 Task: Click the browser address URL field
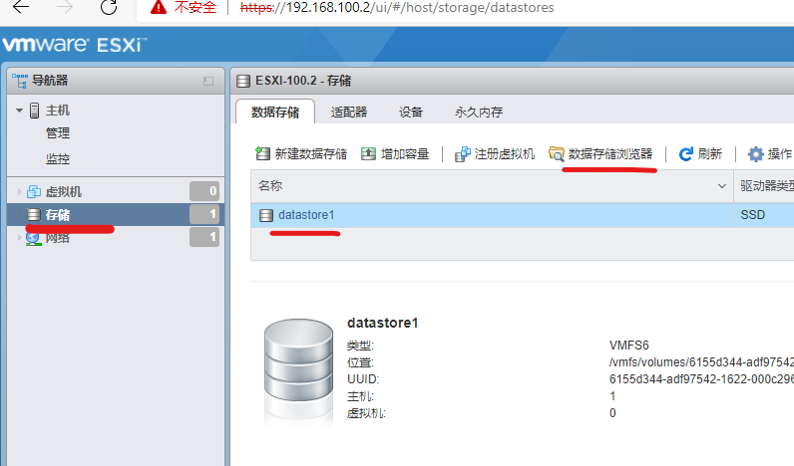click(x=396, y=8)
